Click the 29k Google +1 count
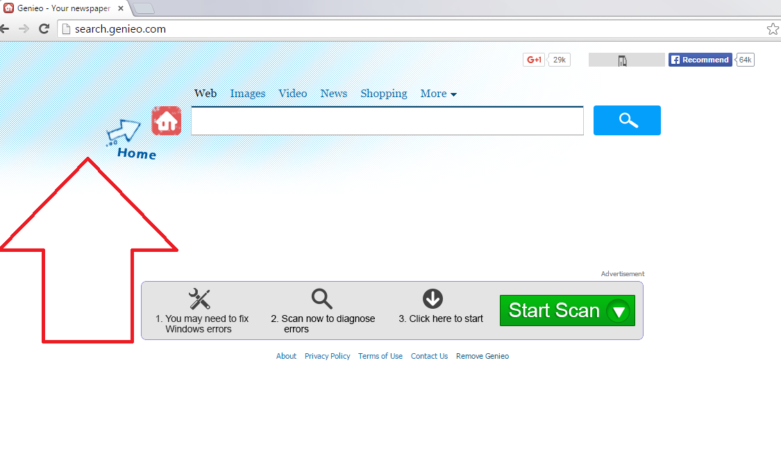Screen dimensions: 781x467 [x=559, y=60]
